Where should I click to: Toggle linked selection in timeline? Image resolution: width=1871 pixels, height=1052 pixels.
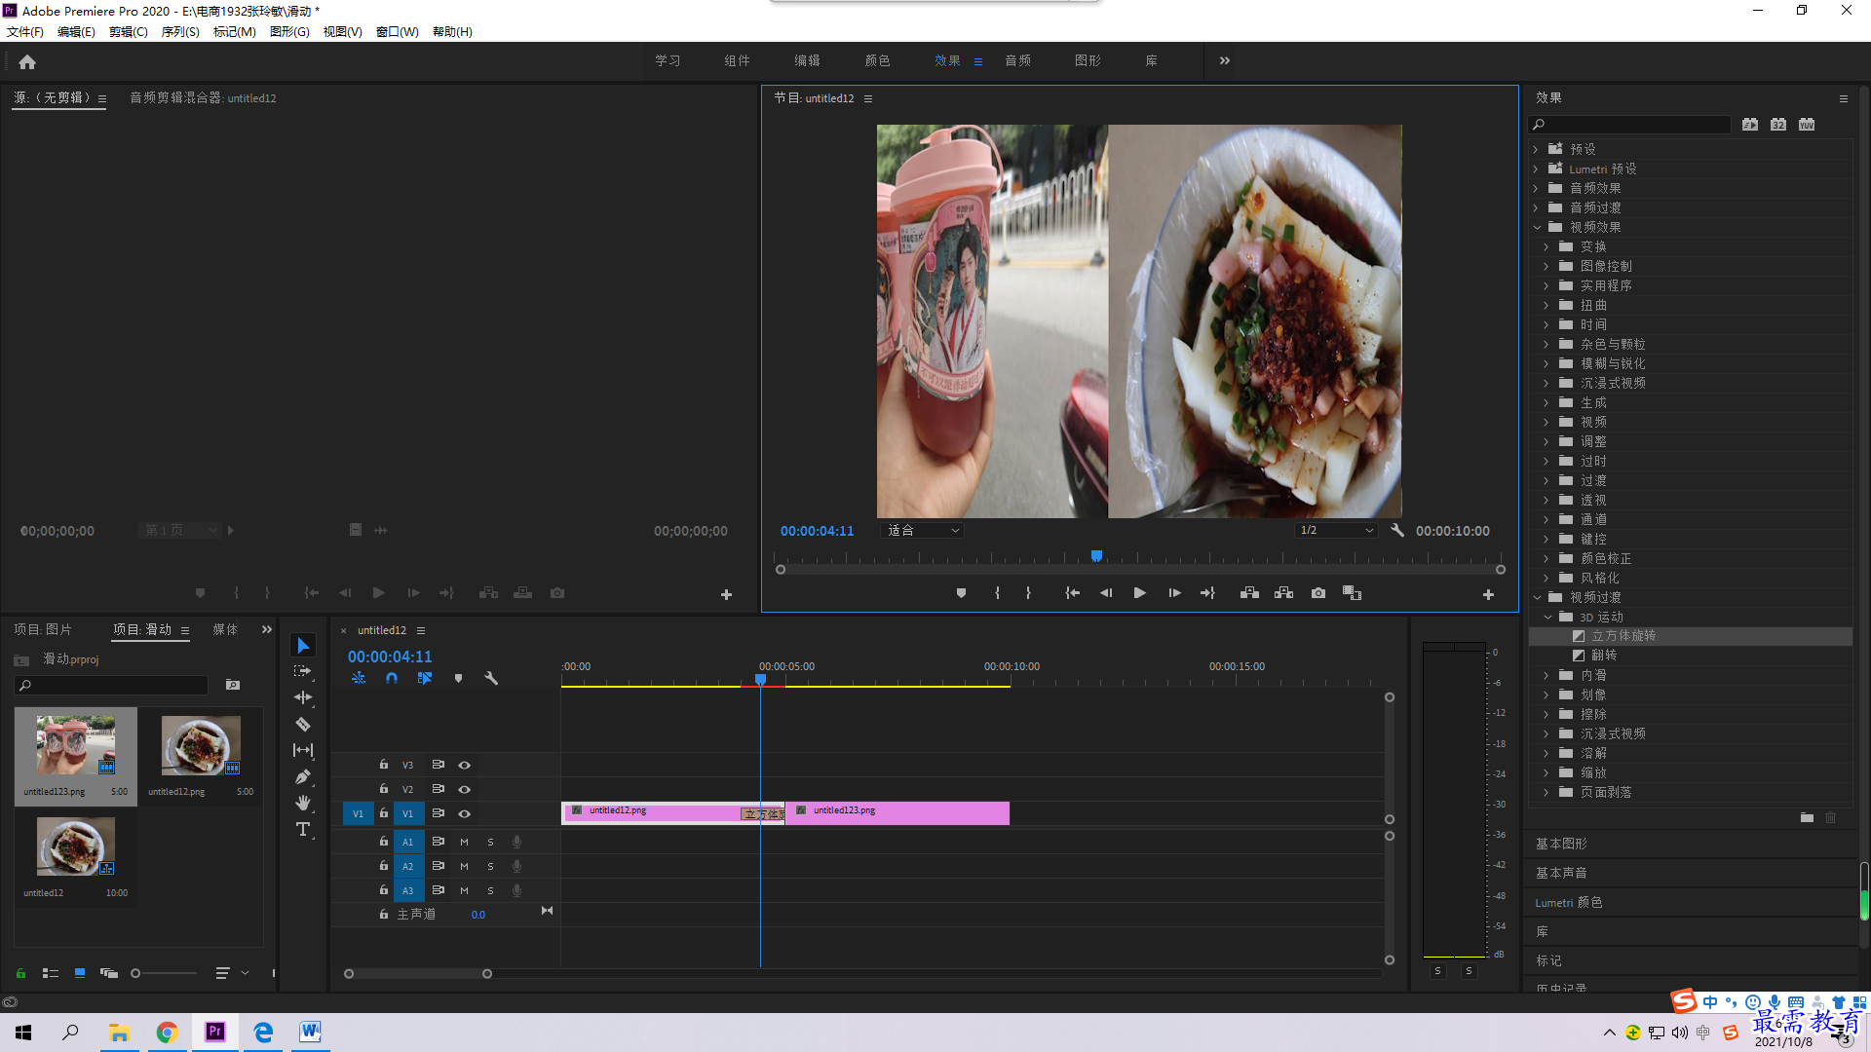pos(425,678)
